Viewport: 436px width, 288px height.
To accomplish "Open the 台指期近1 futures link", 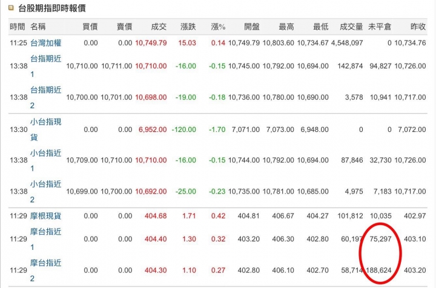I will pyautogui.click(x=45, y=67).
